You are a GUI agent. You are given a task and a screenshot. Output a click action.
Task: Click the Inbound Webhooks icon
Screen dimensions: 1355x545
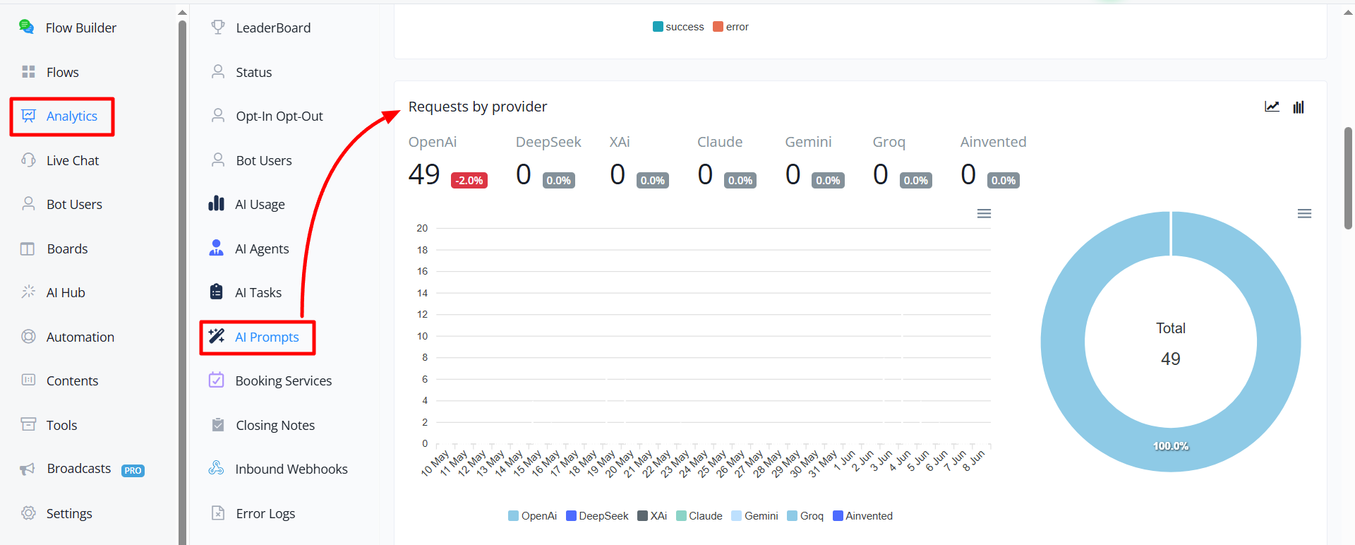216,468
